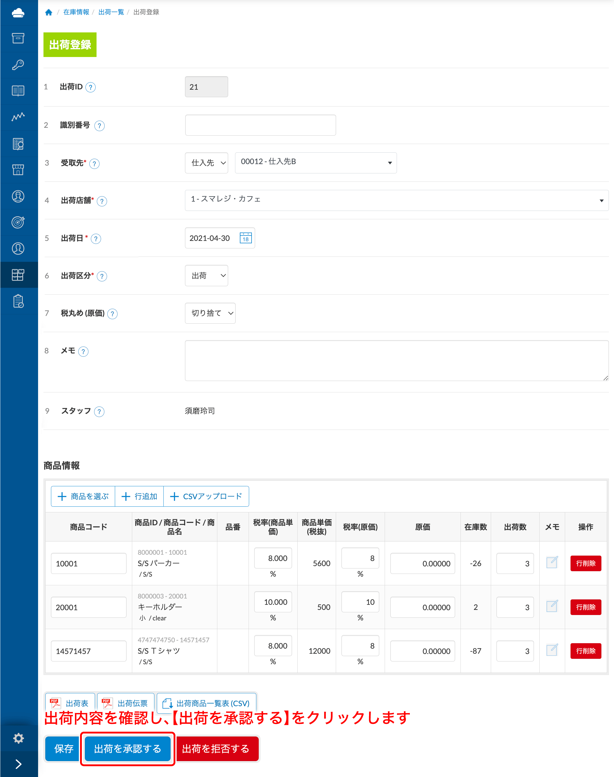Open the inventory grid sidebar icon
The width and height of the screenshot is (614, 777).
[18, 275]
